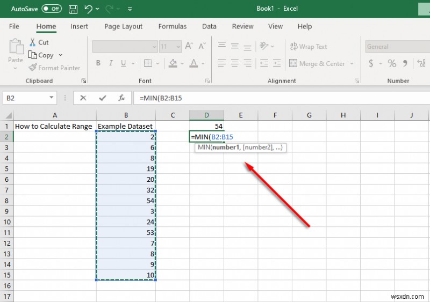Open the Font Color palette arrow
The height and width of the screenshot is (302, 430).
203,63
